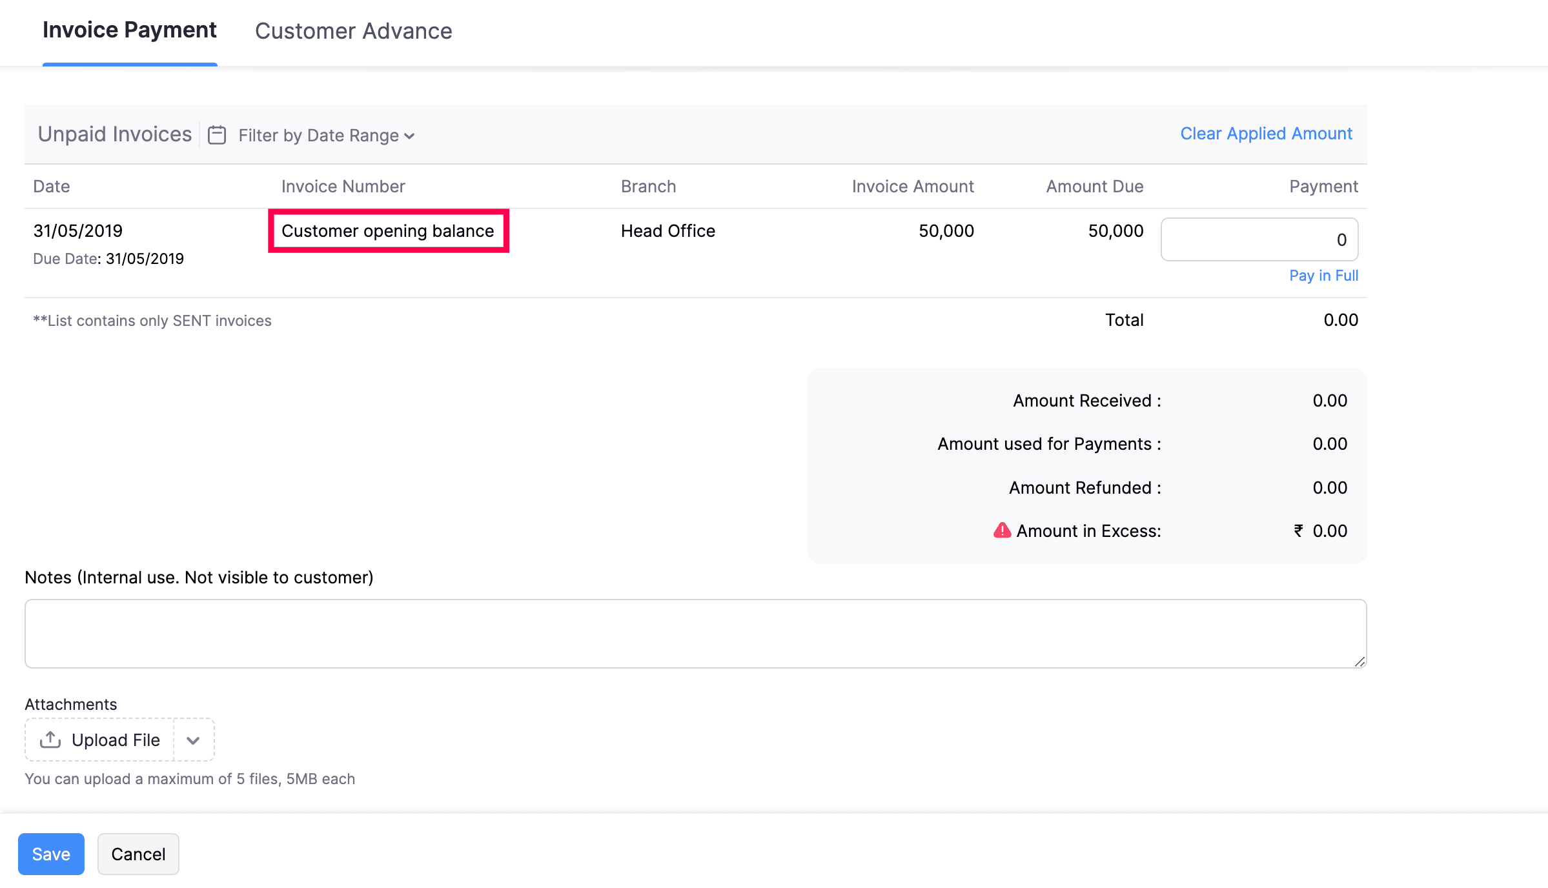The image size is (1548, 888).
Task: Click the Amount Due column header
Action: tap(1094, 187)
